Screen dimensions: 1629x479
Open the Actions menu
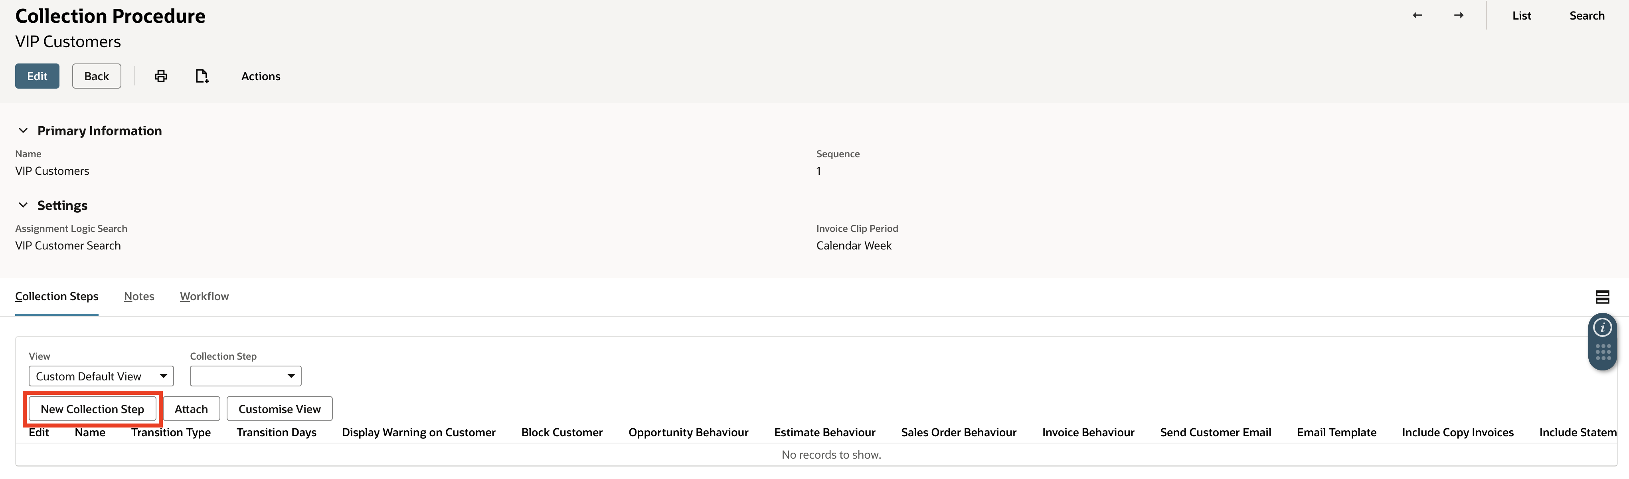coord(260,76)
